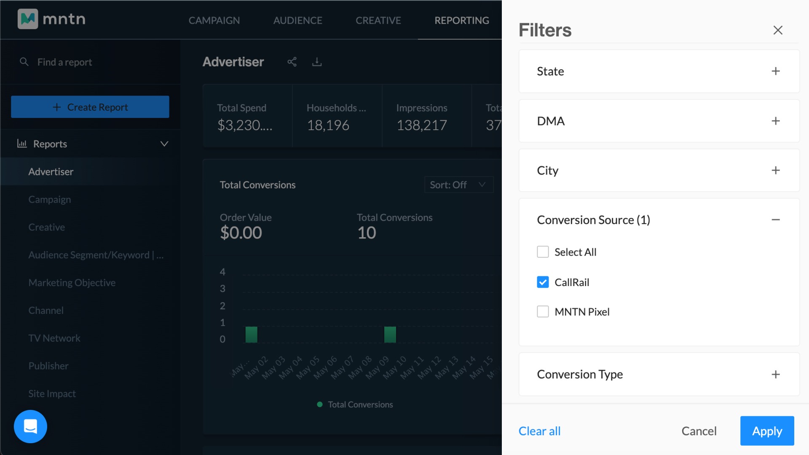Screen dimensions: 809x455
Task: Collapse Conversion Source with minus icon
Action: pyautogui.click(x=775, y=219)
